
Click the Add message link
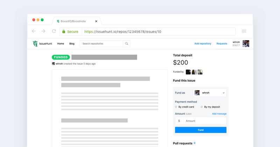[219, 114]
